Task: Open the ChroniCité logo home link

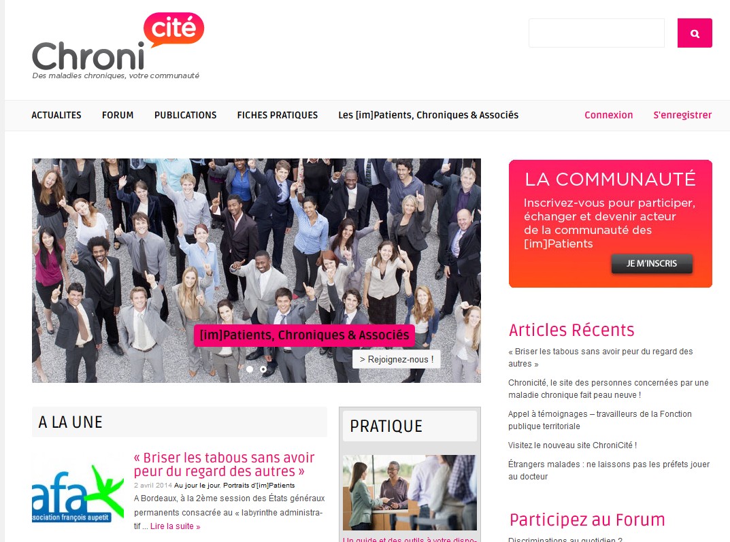Action: tap(118, 46)
